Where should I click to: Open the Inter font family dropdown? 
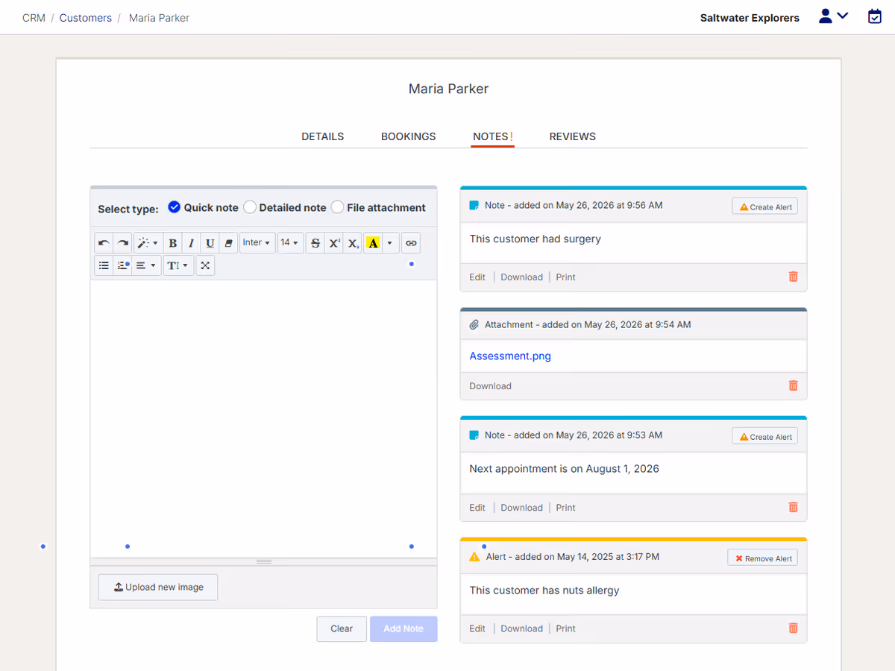(x=257, y=243)
